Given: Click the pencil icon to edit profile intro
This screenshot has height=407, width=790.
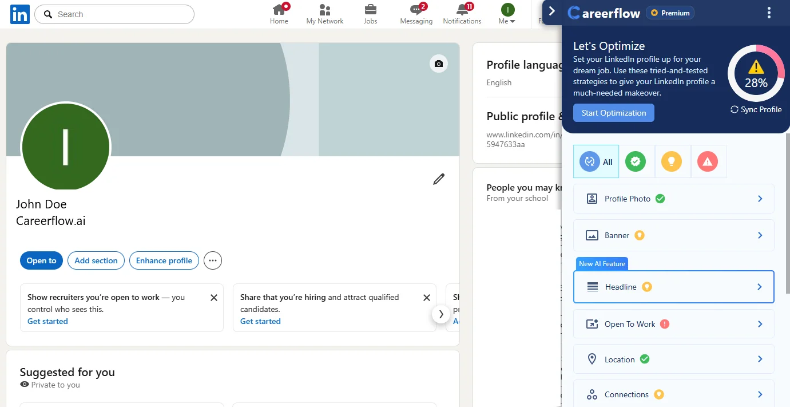Looking at the screenshot, I should (439, 179).
